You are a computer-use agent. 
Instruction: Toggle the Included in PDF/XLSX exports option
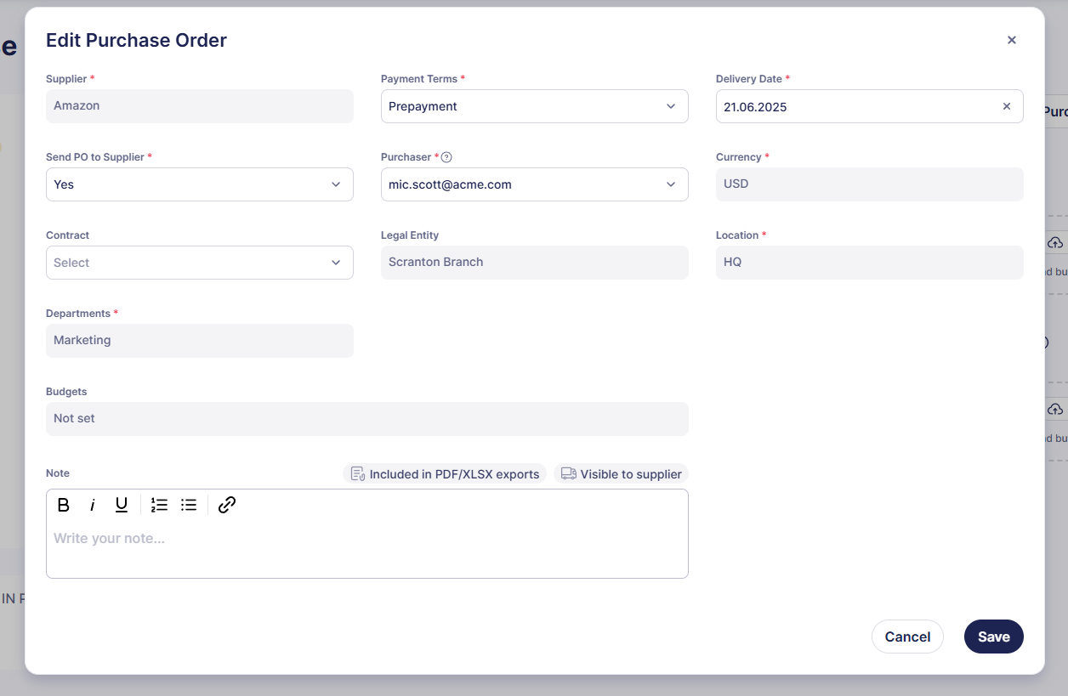click(446, 473)
